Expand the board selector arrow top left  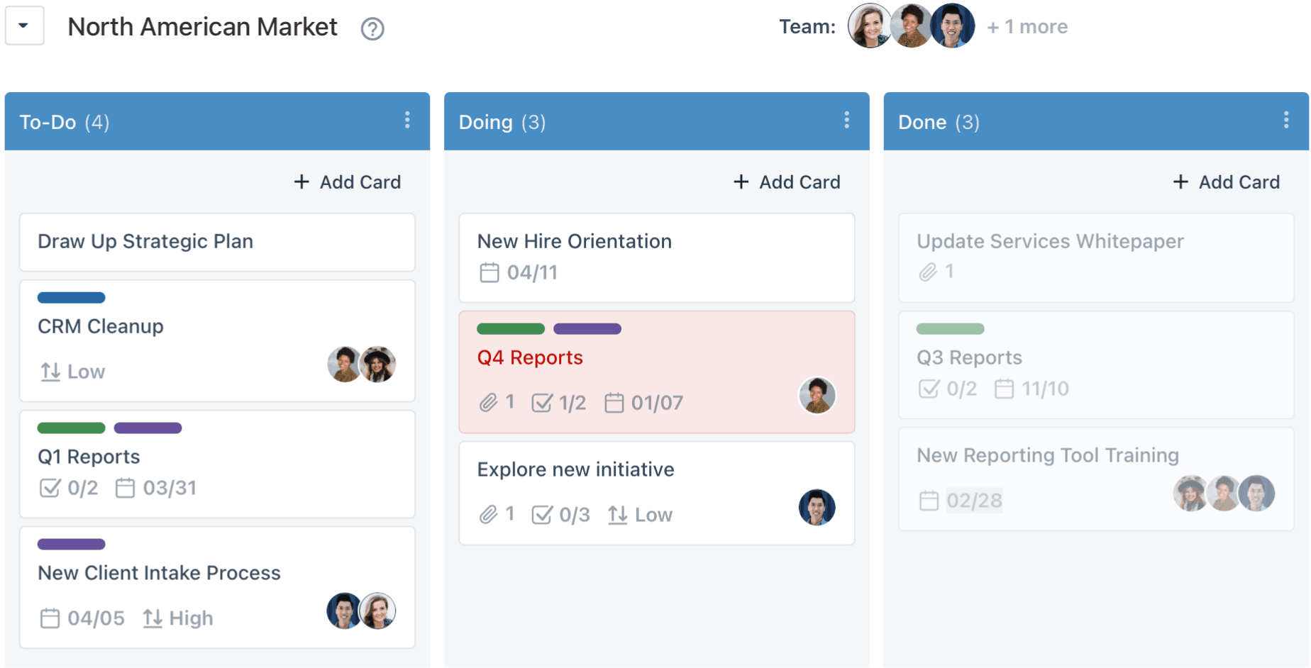click(x=24, y=26)
